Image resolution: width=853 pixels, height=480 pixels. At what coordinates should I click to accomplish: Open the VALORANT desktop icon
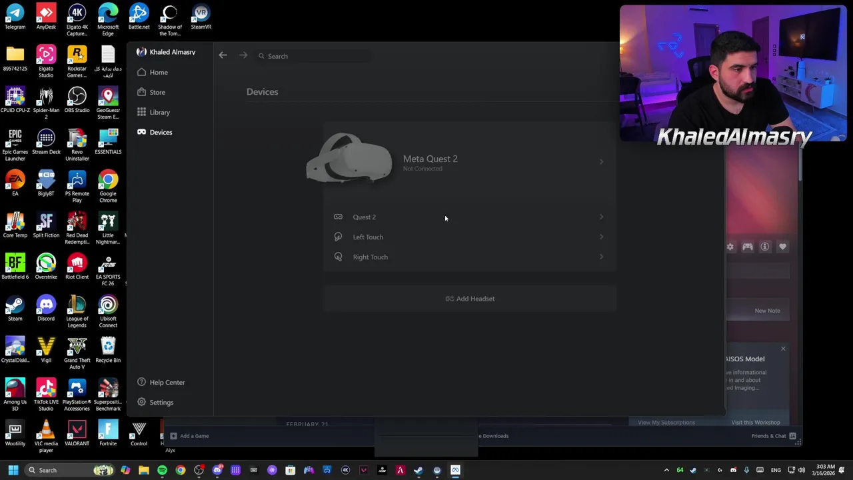click(77, 434)
